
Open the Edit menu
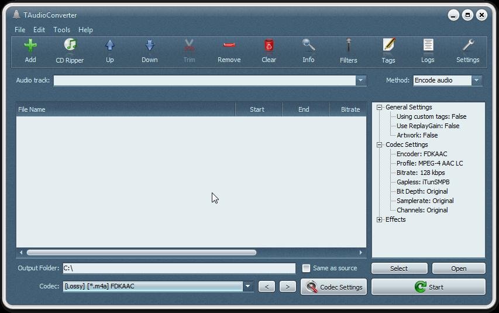[39, 30]
